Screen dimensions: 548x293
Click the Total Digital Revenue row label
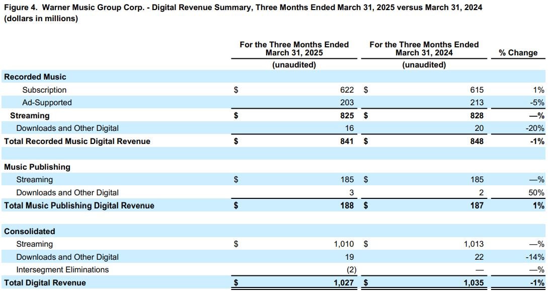pyautogui.click(x=45, y=283)
